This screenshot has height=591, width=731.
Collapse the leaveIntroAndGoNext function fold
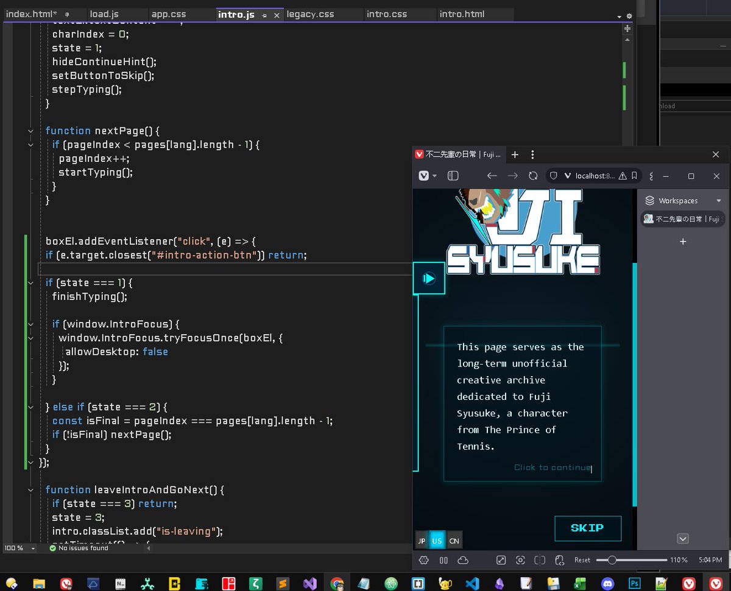pyautogui.click(x=30, y=489)
